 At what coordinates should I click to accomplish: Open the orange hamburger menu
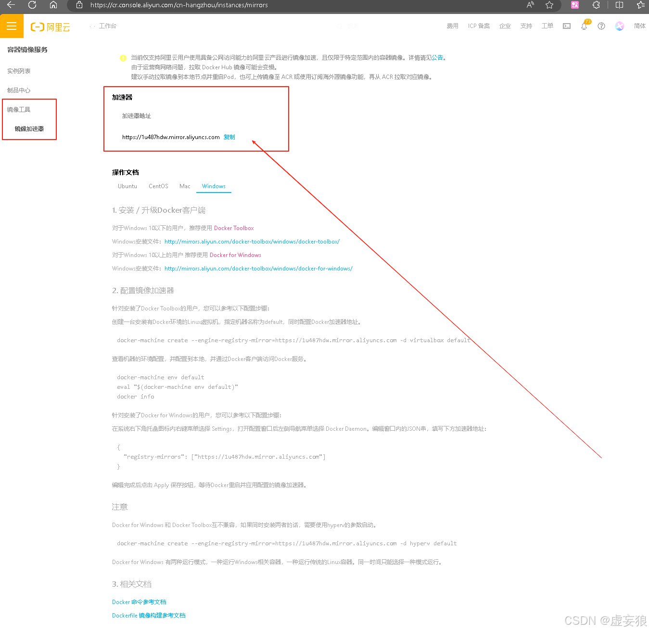pyautogui.click(x=12, y=26)
